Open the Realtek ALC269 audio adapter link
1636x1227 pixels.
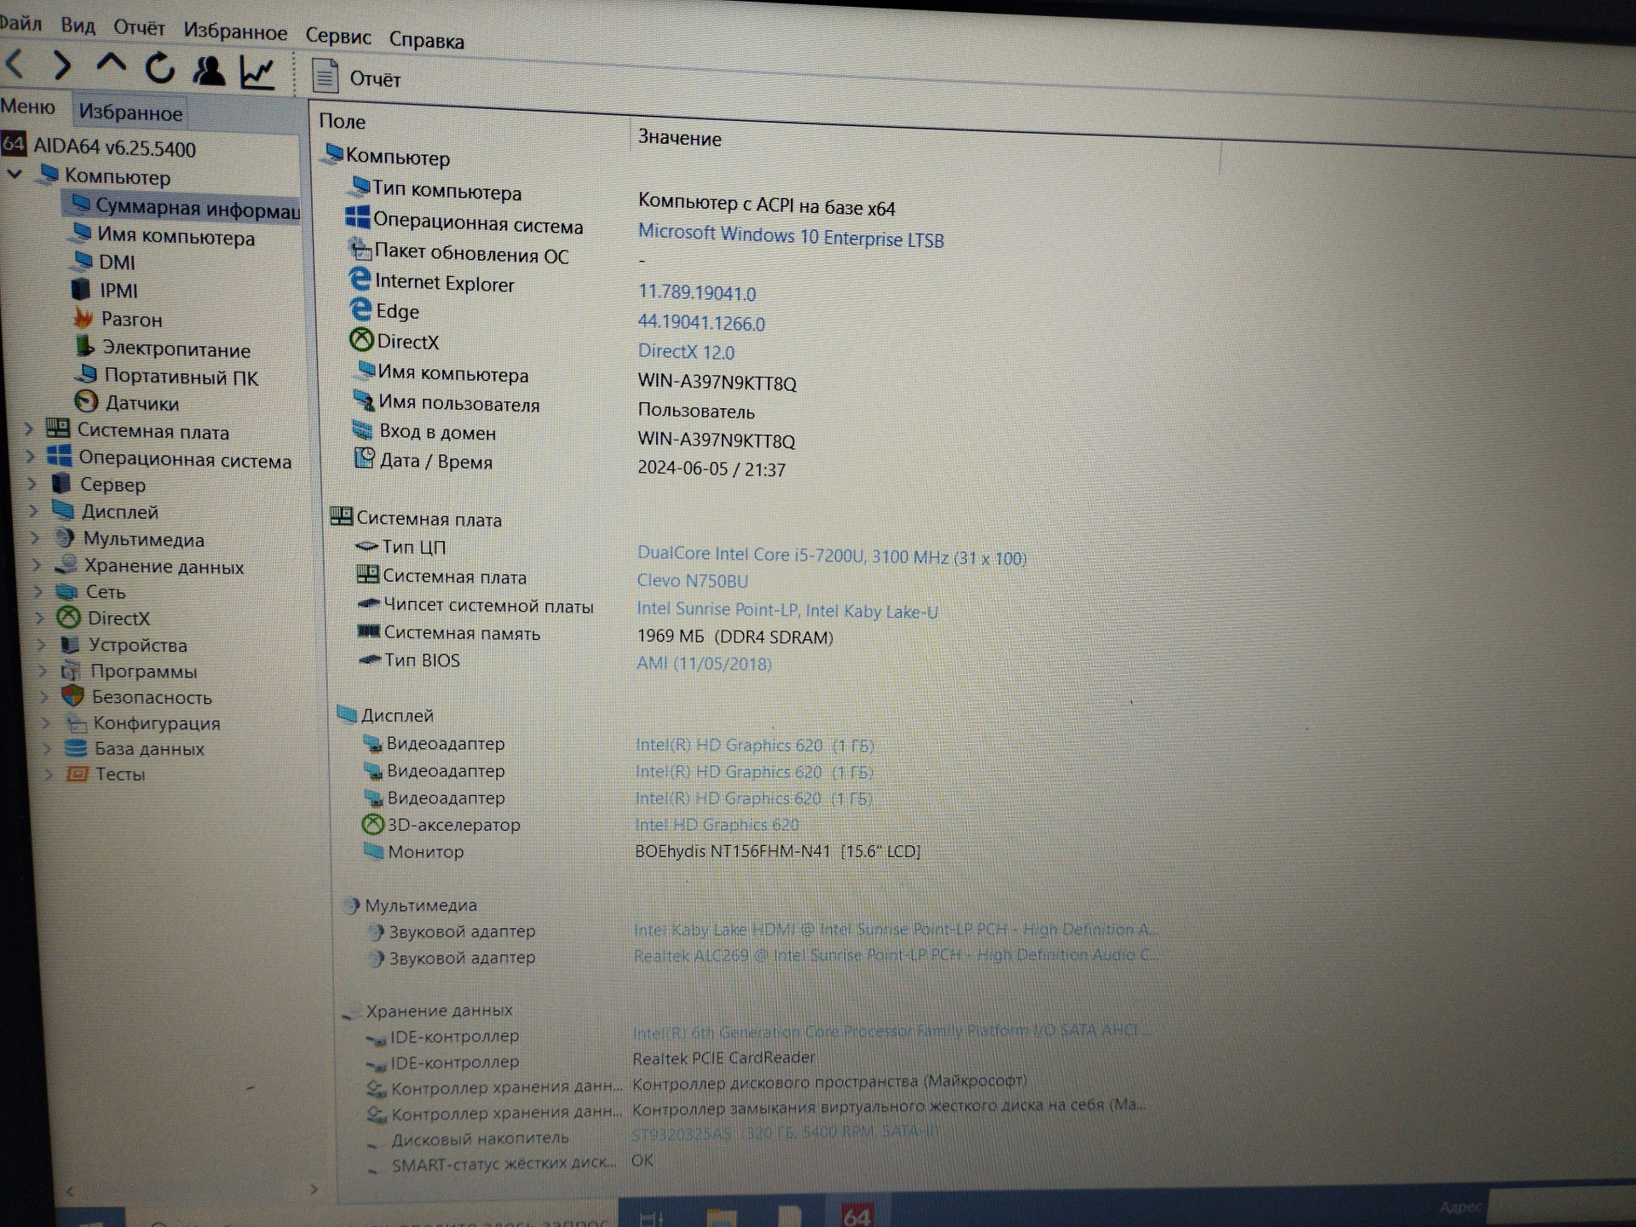895,955
